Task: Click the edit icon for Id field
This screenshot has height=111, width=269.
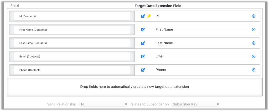Action: 143,16
